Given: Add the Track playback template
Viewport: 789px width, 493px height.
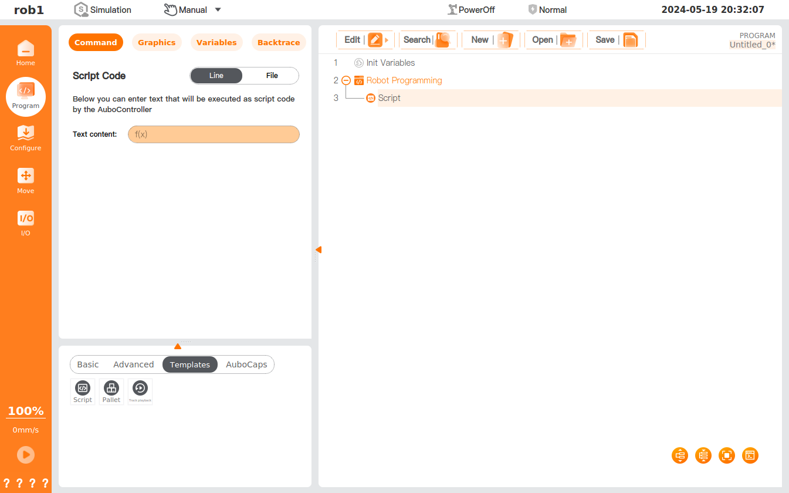Looking at the screenshot, I should (x=140, y=391).
